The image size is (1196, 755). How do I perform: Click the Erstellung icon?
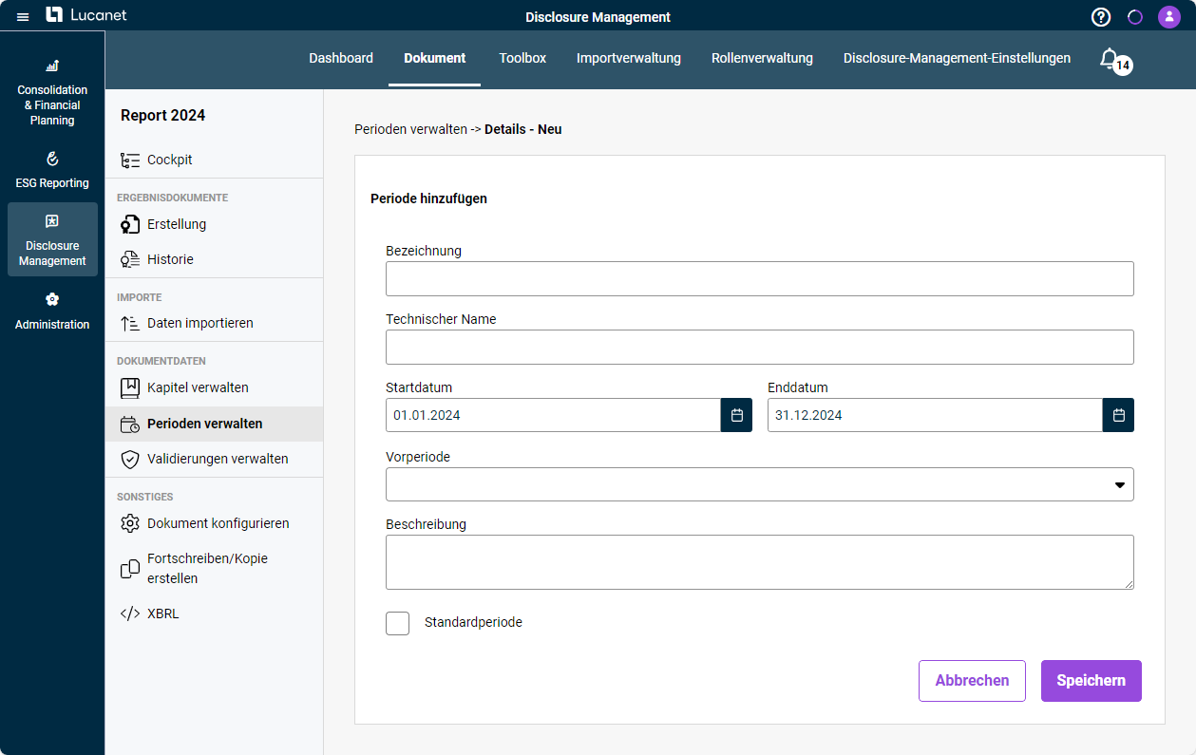[x=130, y=225]
